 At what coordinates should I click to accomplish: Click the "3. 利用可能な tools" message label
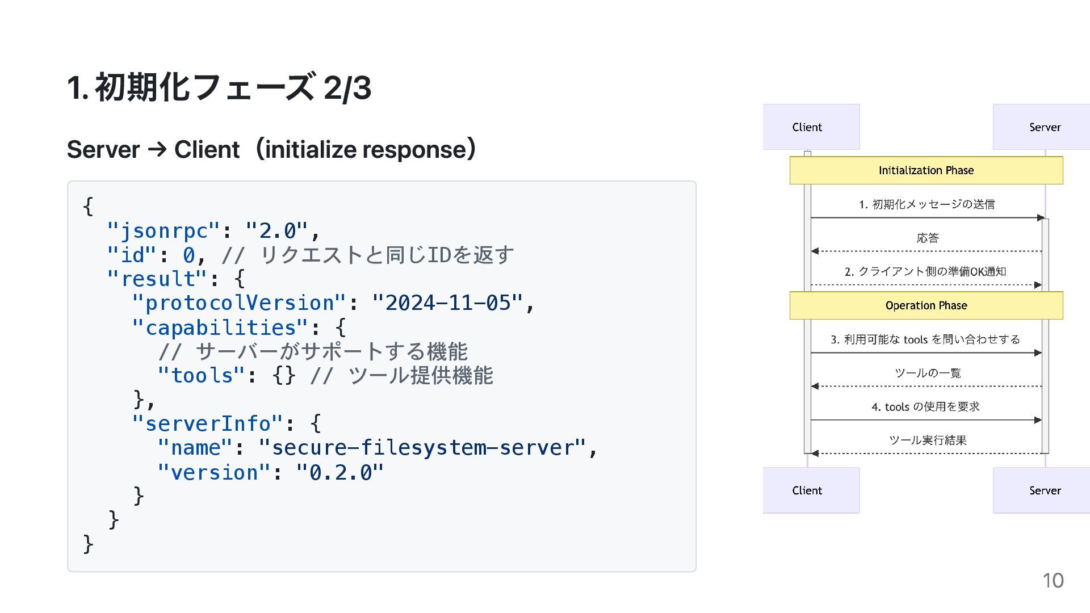925,339
